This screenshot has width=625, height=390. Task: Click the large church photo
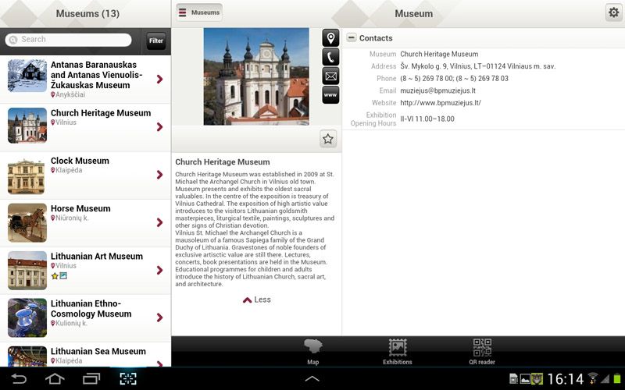pos(256,76)
